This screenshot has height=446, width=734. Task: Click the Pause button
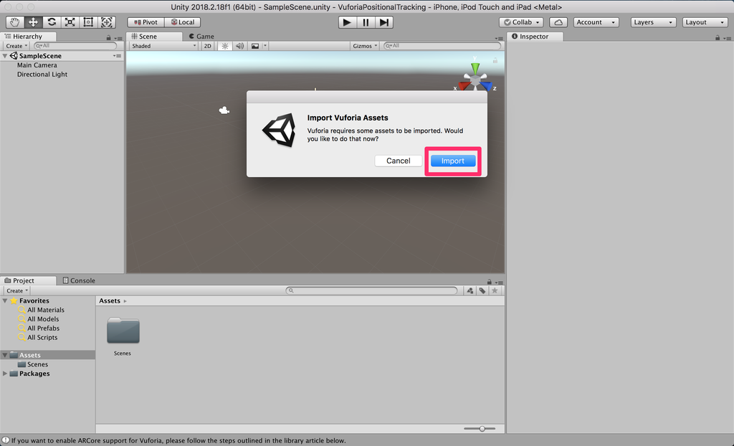(x=366, y=22)
